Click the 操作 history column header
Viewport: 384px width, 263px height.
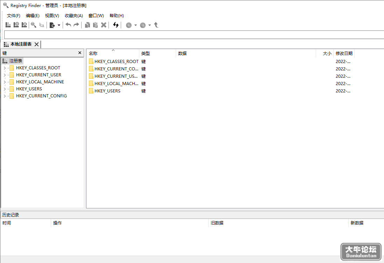click(130, 223)
